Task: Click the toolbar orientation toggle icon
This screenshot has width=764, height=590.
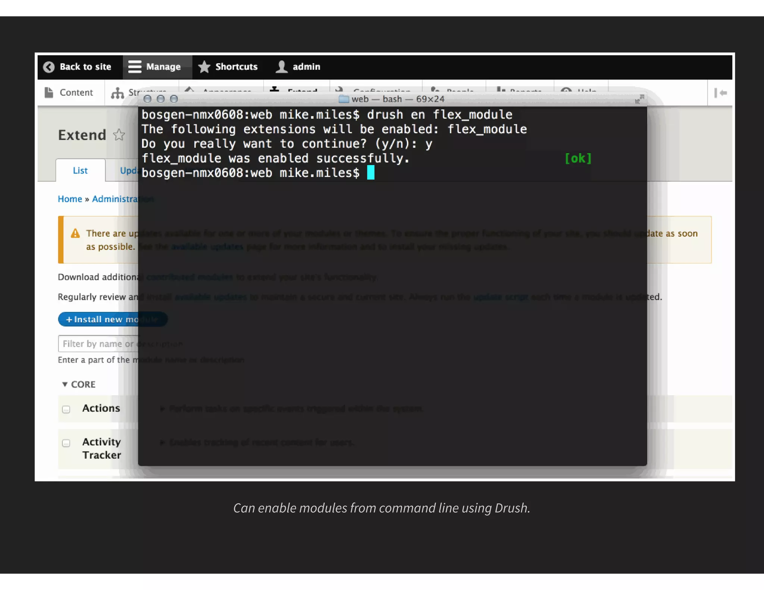Action: (x=720, y=93)
